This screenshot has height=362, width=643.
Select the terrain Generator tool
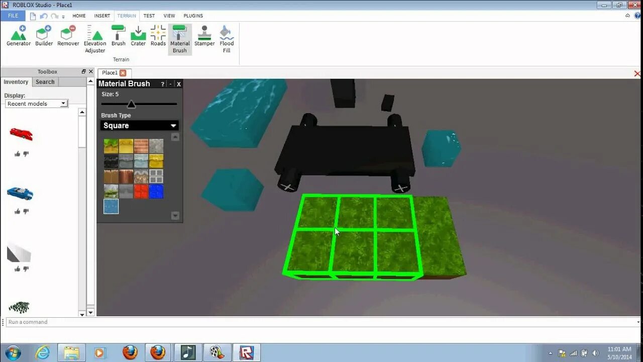[19, 36]
